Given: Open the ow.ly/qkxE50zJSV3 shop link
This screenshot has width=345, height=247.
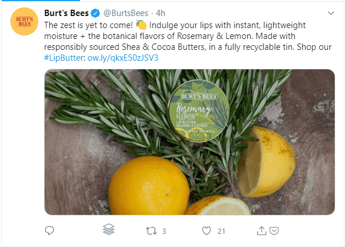Looking at the screenshot, I should pos(123,58).
